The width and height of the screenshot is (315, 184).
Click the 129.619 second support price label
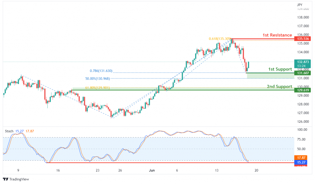click(x=303, y=90)
